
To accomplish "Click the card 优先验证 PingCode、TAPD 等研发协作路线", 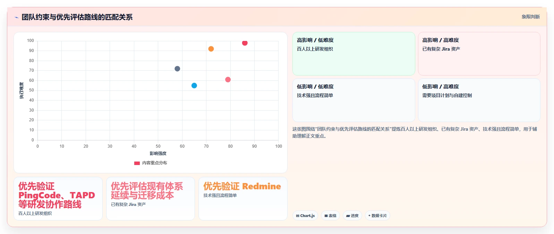I will point(58,199).
